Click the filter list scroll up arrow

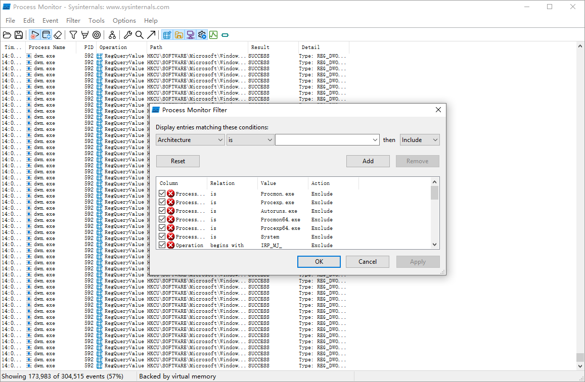click(434, 182)
